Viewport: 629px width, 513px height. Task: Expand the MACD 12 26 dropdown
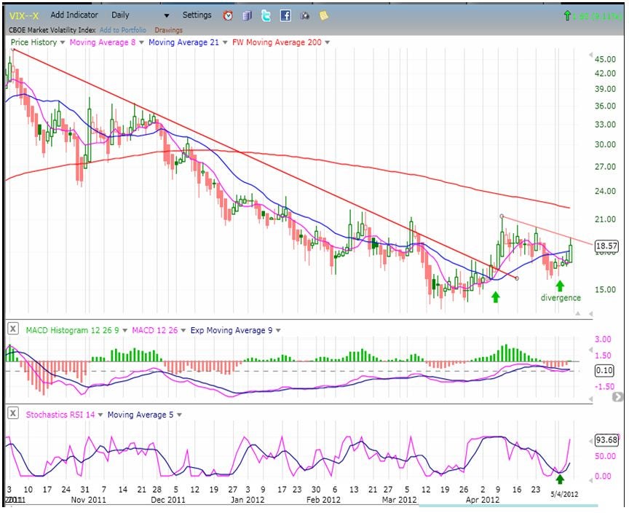(183, 331)
